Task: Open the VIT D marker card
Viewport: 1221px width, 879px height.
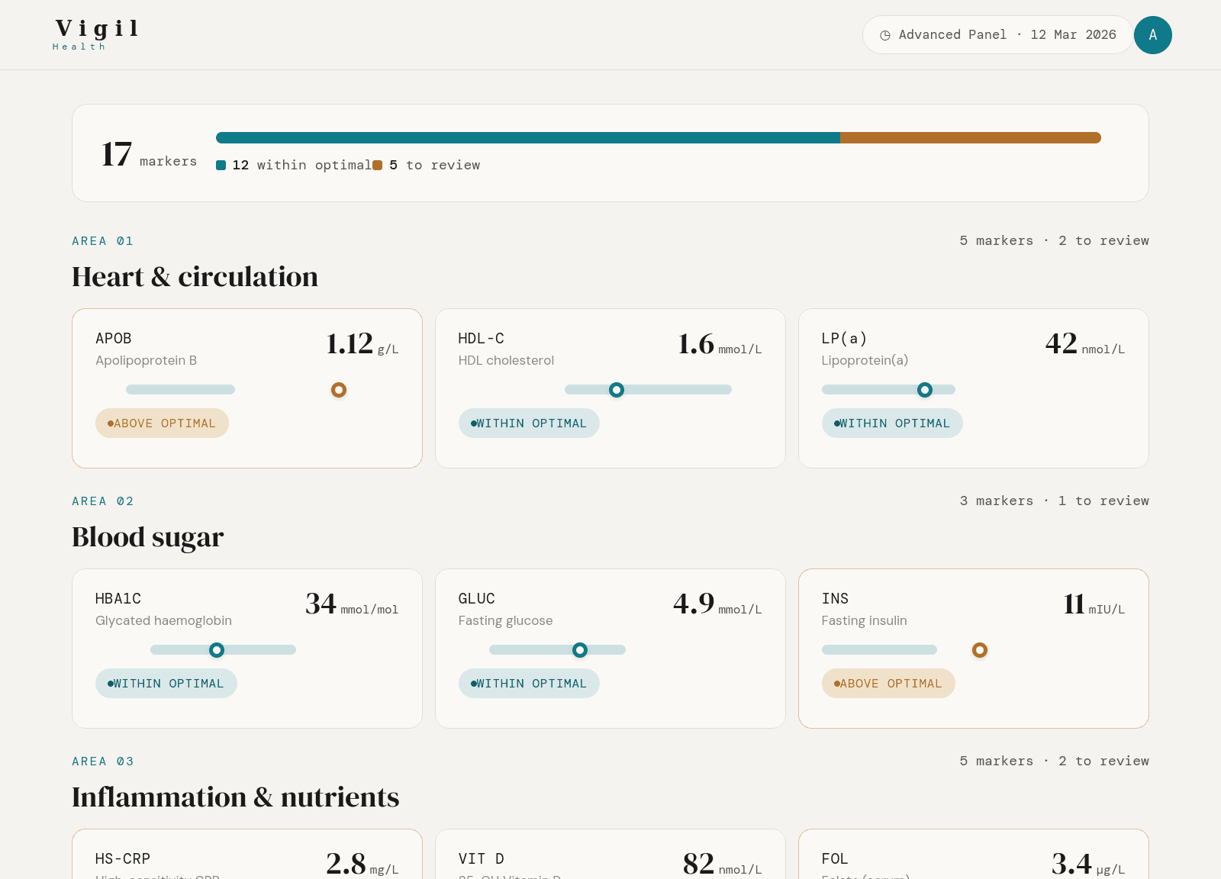Action: pyautogui.click(x=610, y=854)
